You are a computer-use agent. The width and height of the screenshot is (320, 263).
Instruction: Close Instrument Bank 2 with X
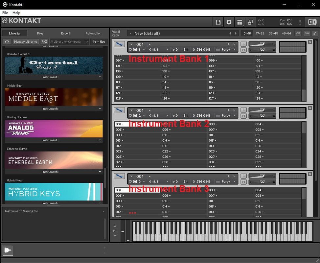coord(310,108)
